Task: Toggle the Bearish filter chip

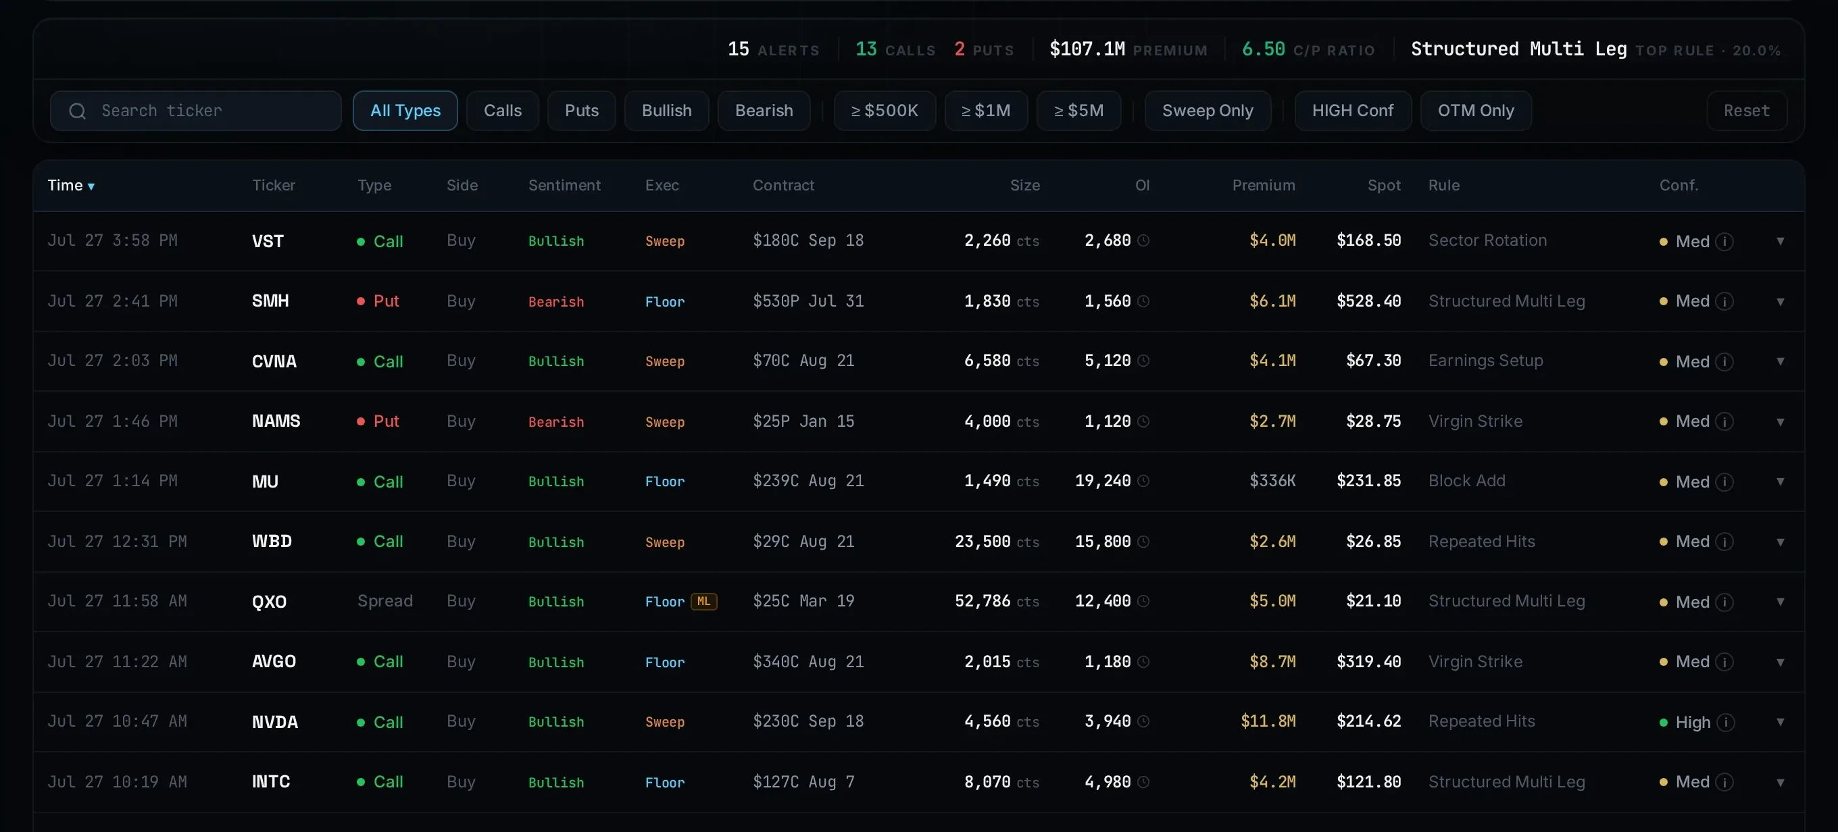Action: tap(764, 111)
